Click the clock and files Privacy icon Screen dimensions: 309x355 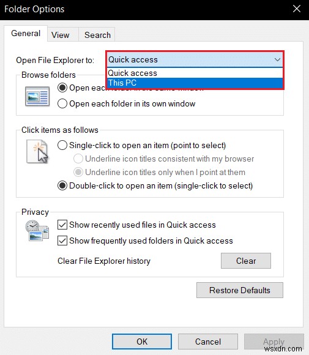click(37, 231)
